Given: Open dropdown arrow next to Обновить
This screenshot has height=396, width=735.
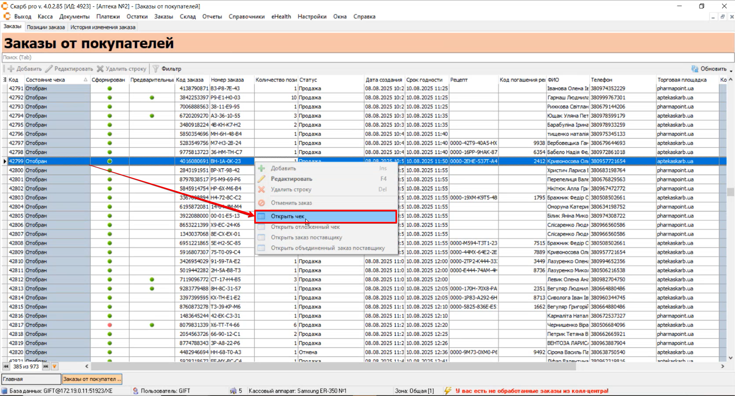Looking at the screenshot, I should (731, 70).
